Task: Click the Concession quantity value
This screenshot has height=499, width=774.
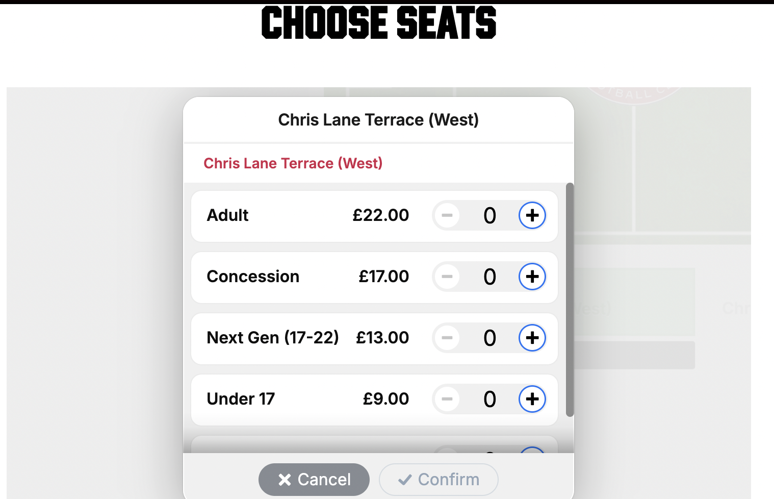Action: [x=489, y=277]
